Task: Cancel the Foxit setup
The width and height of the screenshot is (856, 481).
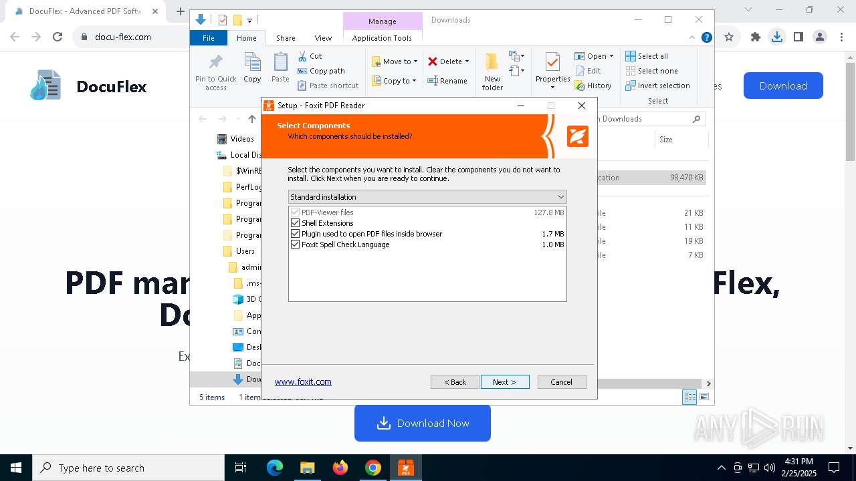Action: [562, 382]
